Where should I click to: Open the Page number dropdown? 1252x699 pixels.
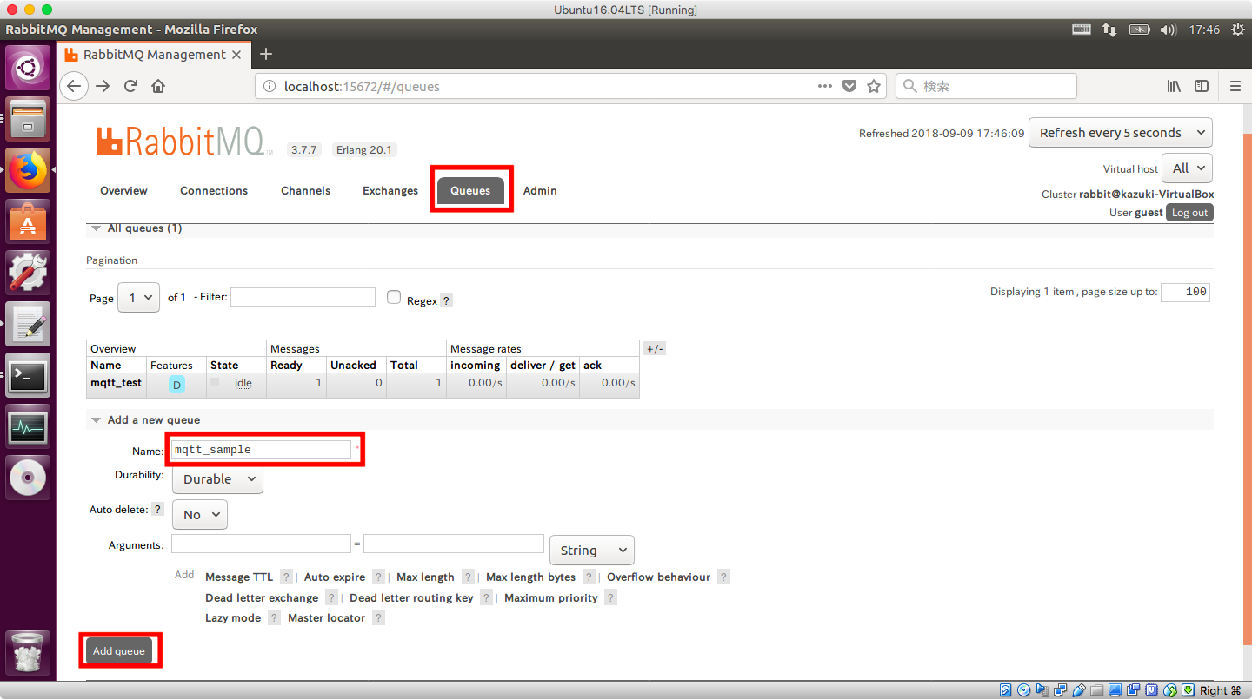[x=139, y=297]
